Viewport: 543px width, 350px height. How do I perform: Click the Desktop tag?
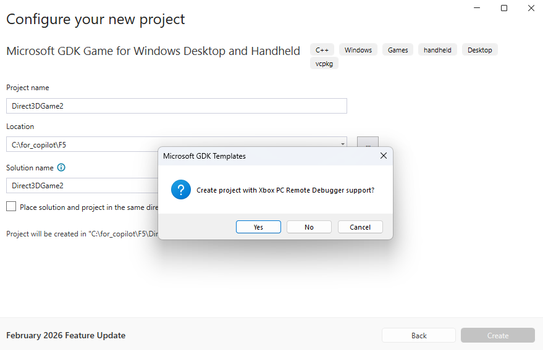click(479, 50)
